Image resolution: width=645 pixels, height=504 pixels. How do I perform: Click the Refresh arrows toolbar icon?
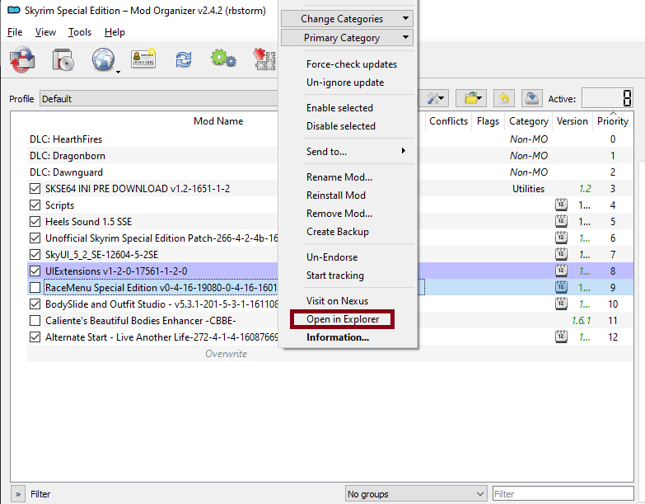[x=184, y=59]
